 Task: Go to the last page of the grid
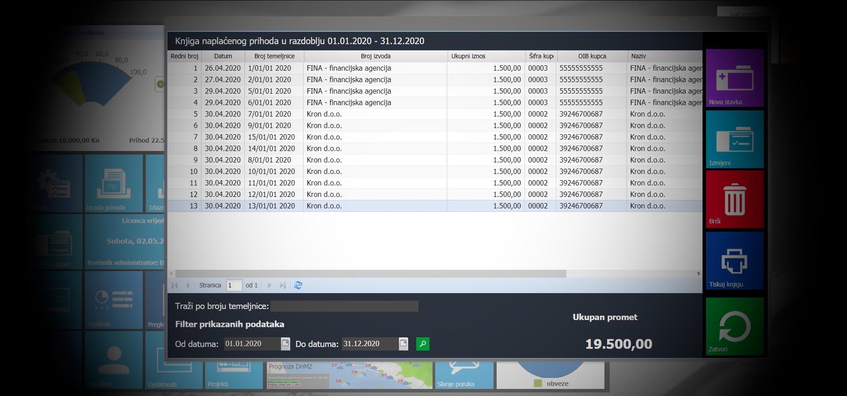click(282, 285)
